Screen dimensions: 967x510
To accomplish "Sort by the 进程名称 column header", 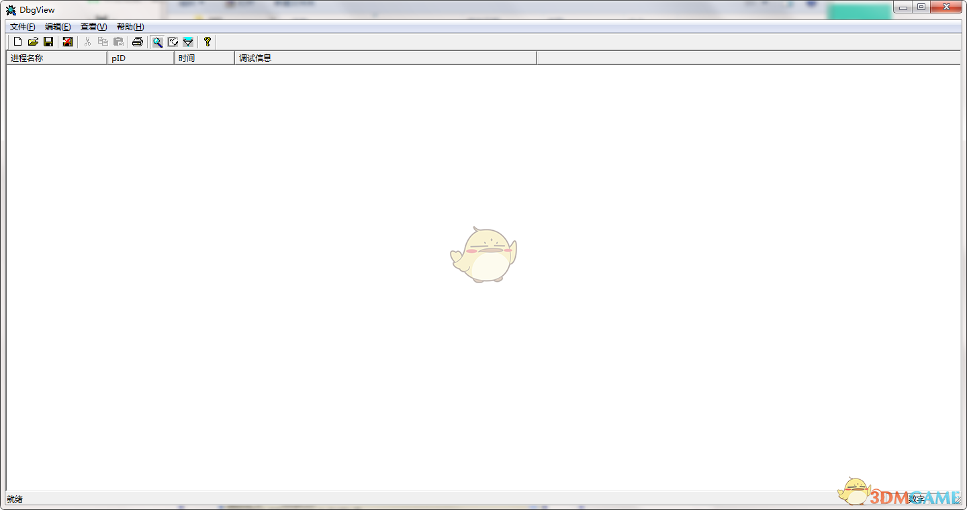I will pyautogui.click(x=56, y=58).
